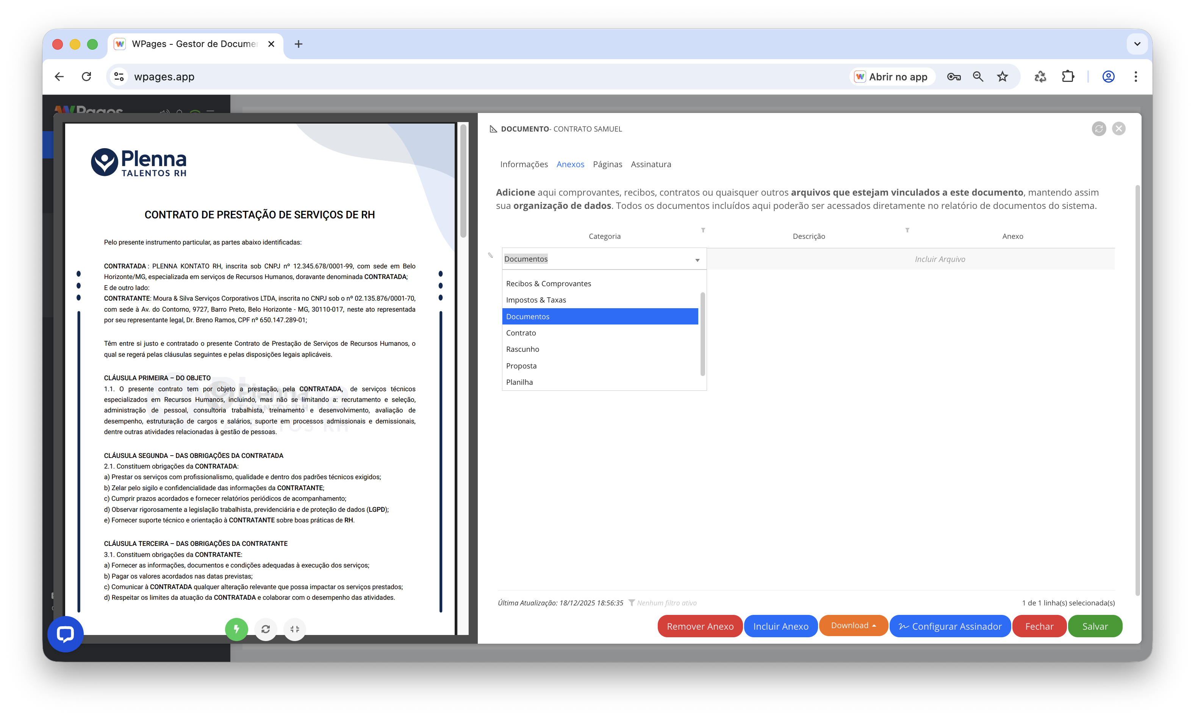Image resolution: width=1195 pixels, height=718 pixels.
Task: Click the Incluir Arquivo attachment cell
Action: (940, 259)
